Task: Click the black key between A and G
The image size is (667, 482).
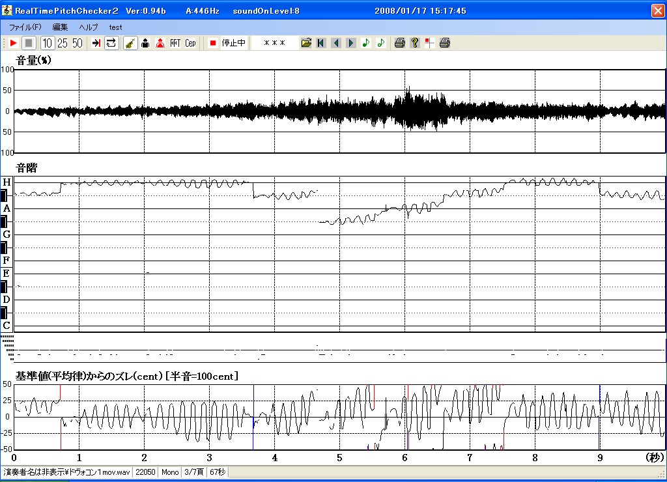Action: point(4,221)
